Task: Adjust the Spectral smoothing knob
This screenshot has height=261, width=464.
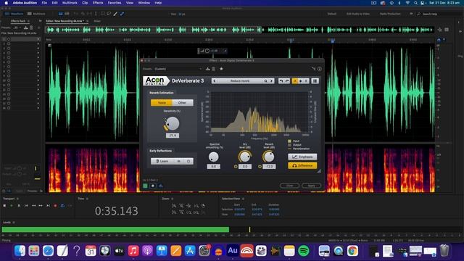Action: pyautogui.click(x=213, y=157)
